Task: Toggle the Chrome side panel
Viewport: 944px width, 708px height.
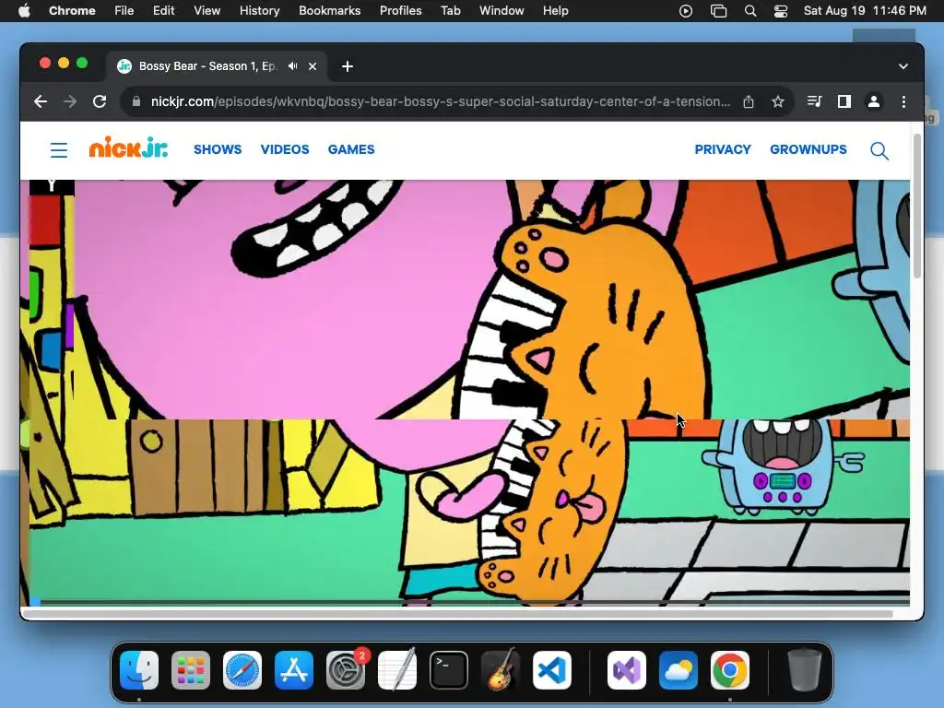Action: 844,101
